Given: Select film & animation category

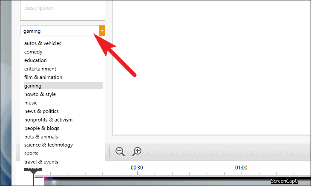Looking at the screenshot, I should click(43, 77).
